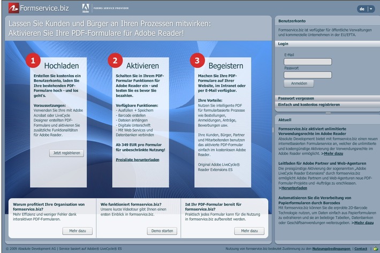Click the Jetzt registrieren button
380x253 pixels.
pos(67,153)
